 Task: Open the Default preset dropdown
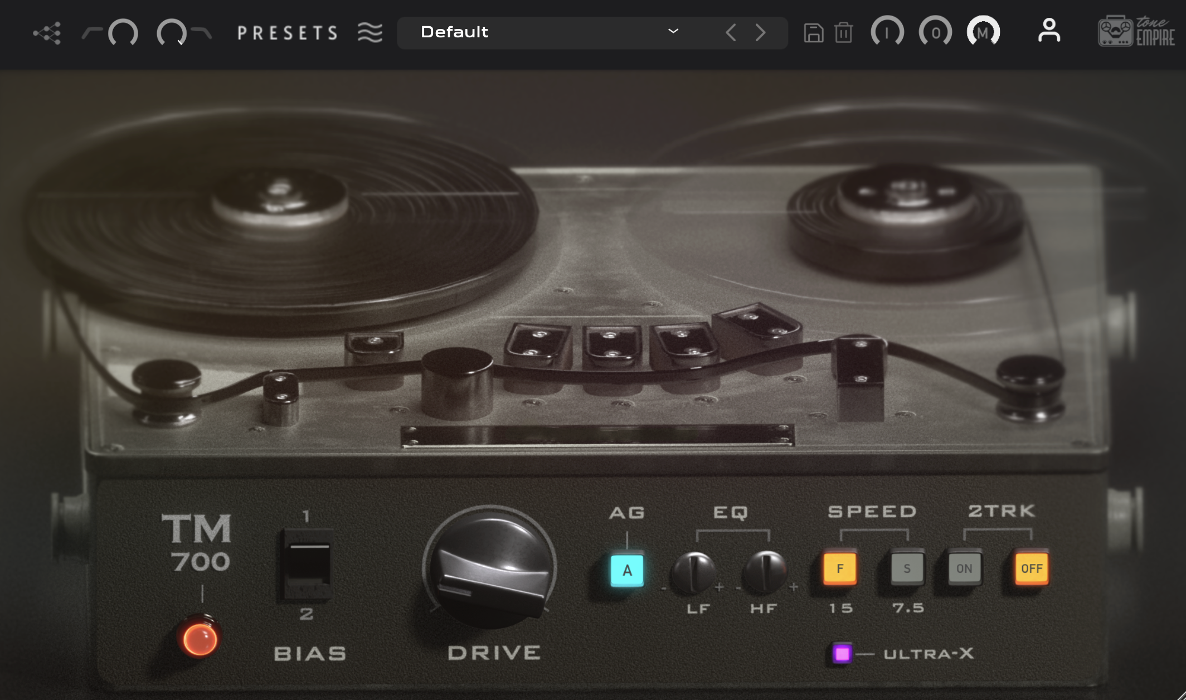pyautogui.click(x=592, y=33)
